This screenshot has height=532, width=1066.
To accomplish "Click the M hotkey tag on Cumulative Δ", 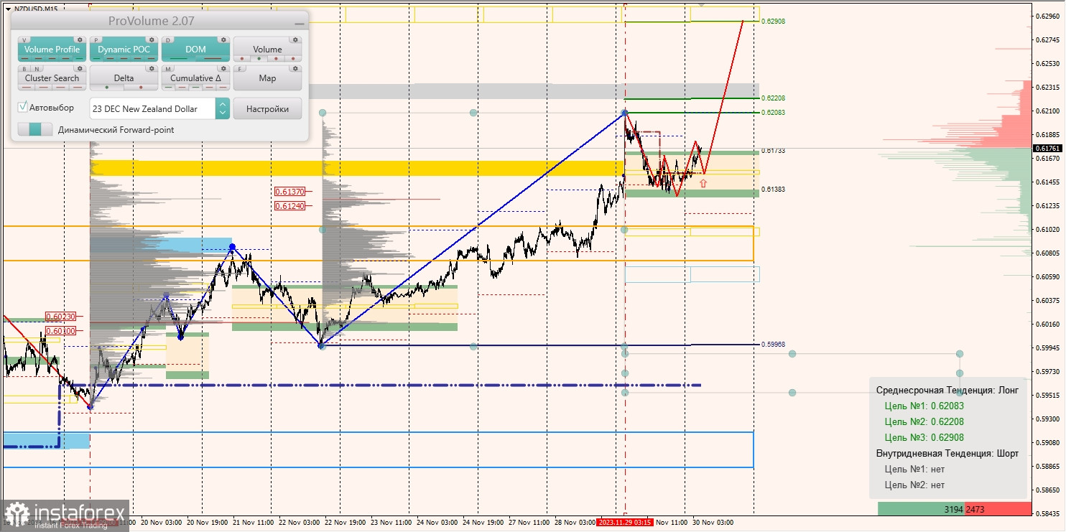I will (168, 69).
